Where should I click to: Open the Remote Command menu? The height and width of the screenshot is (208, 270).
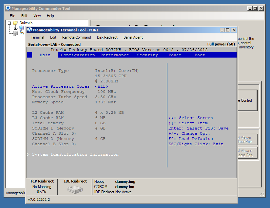76,37
